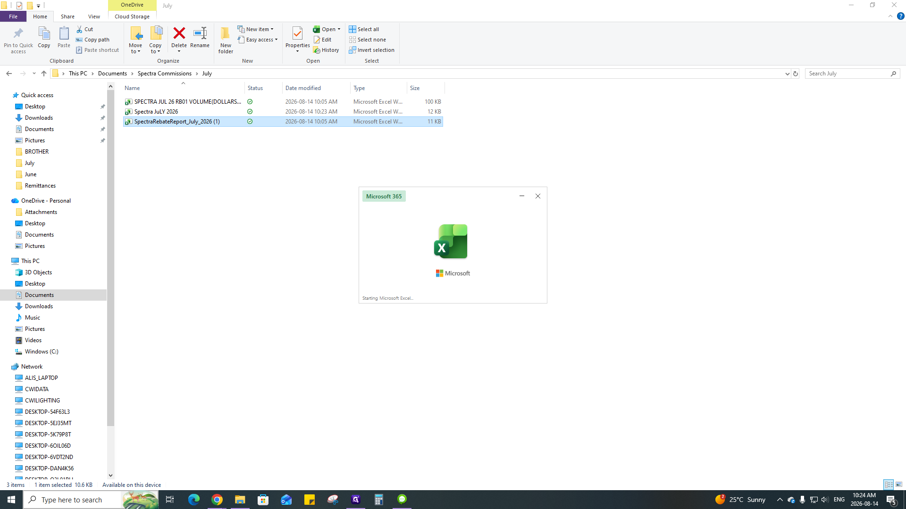Switch to Large icons view layout
Image resolution: width=906 pixels, height=509 pixels.
coord(899,484)
